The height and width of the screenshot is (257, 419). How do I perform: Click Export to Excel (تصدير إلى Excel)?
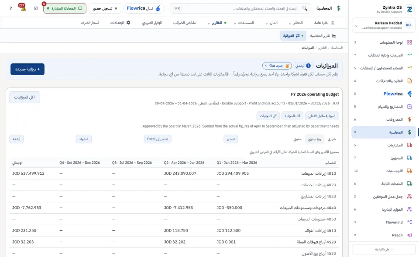pyautogui.click(x=158, y=139)
